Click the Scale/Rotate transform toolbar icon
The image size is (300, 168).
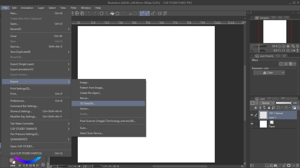117,13
